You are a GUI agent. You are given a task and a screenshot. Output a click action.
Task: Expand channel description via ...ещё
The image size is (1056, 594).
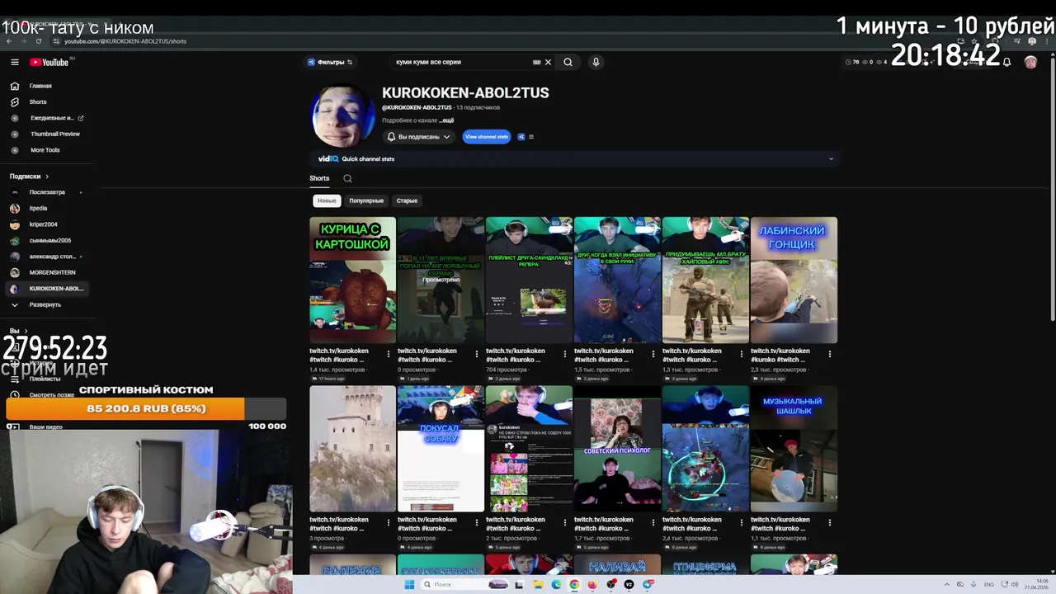point(445,120)
